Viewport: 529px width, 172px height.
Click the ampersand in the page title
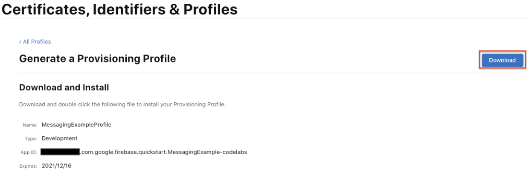[x=174, y=9]
